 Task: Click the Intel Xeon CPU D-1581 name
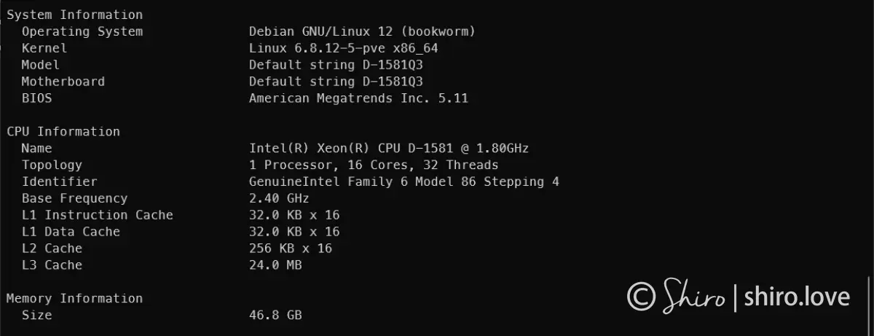pyautogui.click(x=389, y=148)
